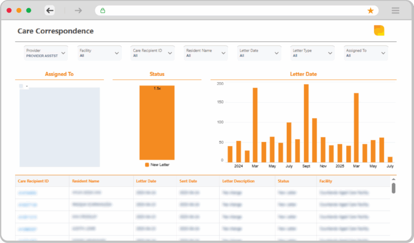Screen dimensions: 414x243
Task: Click the browser address bar
Action: click(232, 11)
